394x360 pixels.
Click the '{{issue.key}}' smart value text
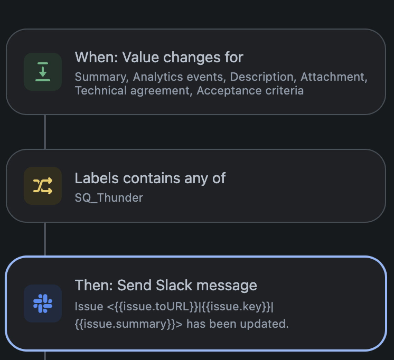pos(237,307)
